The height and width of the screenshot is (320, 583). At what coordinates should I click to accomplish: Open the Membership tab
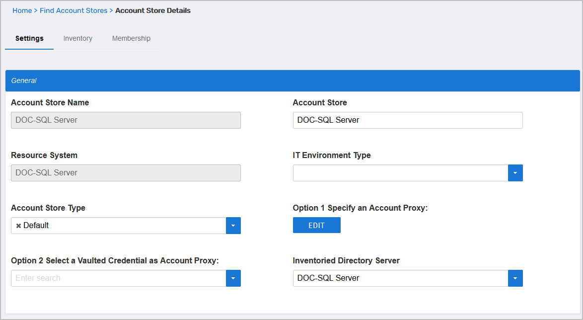[131, 38]
